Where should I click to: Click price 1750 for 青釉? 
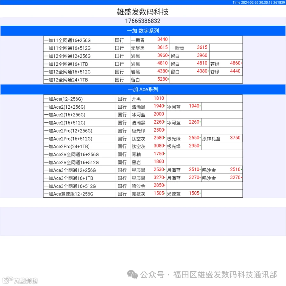pos(159,154)
